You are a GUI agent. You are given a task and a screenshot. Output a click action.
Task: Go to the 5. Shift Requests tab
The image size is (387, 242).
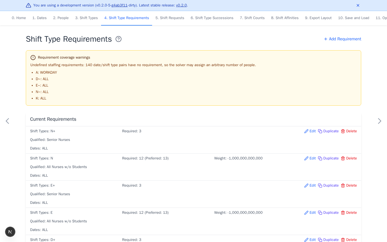coord(170,18)
